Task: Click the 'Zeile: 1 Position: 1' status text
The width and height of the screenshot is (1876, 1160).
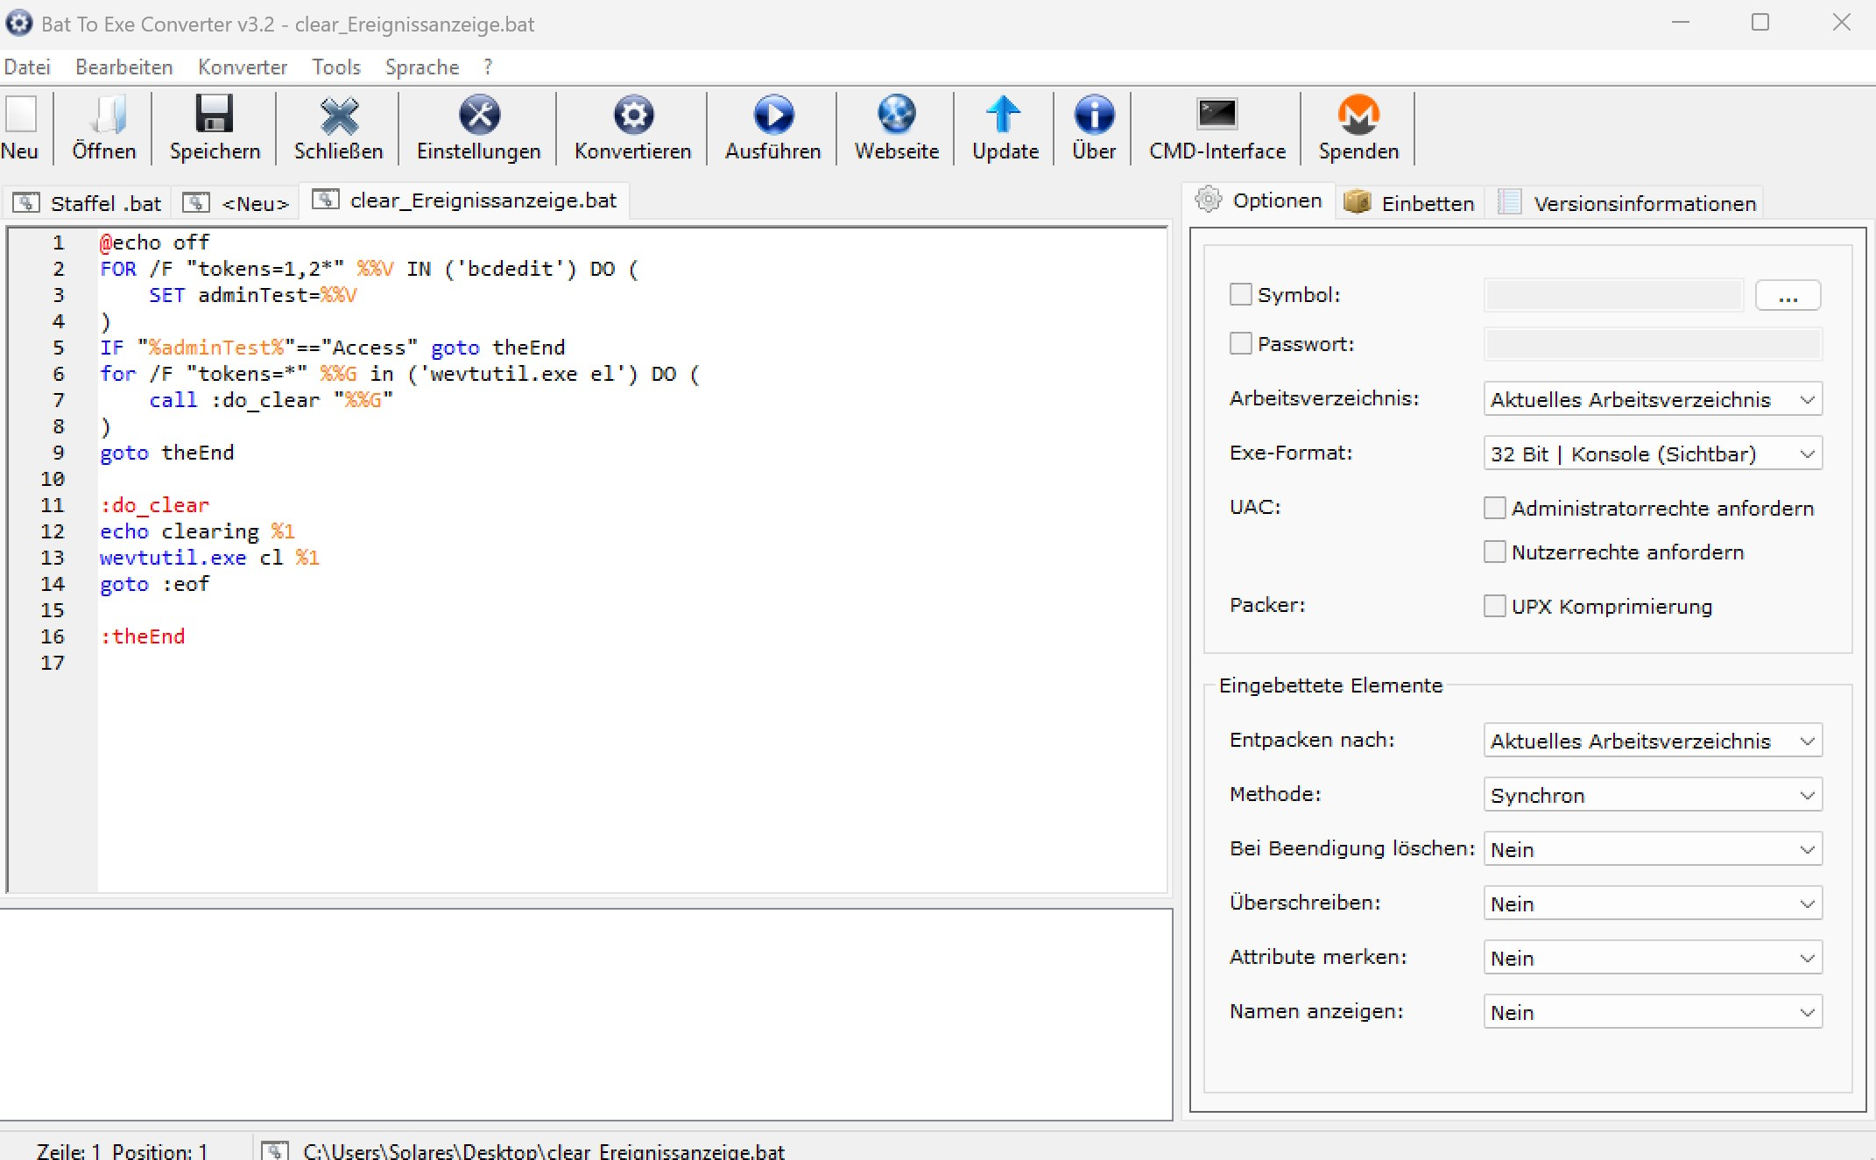Action: point(122,1150)
